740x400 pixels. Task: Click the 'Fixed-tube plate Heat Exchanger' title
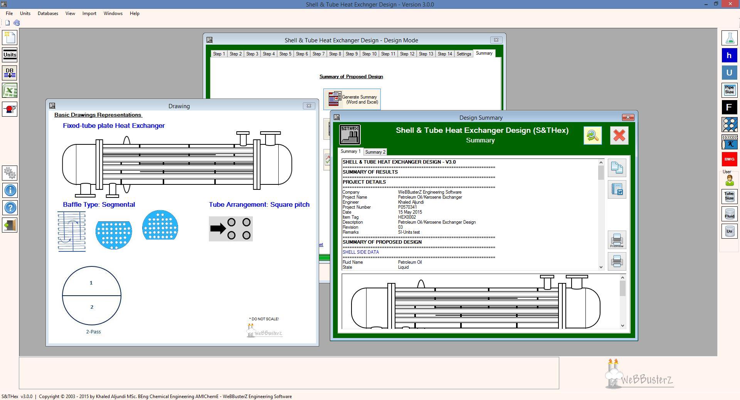[114, 126]
